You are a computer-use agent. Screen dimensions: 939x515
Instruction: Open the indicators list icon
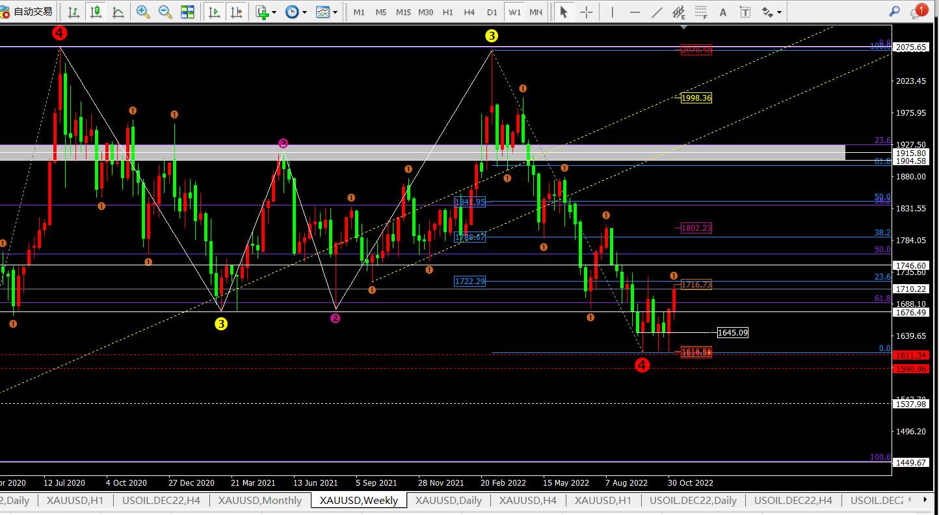coord(261,12)
